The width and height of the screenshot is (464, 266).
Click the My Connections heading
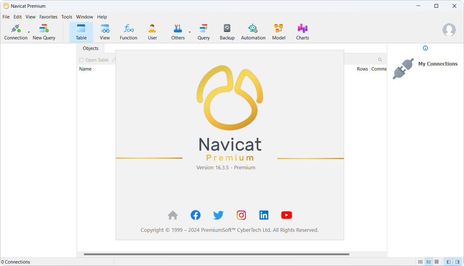point(438,64)
